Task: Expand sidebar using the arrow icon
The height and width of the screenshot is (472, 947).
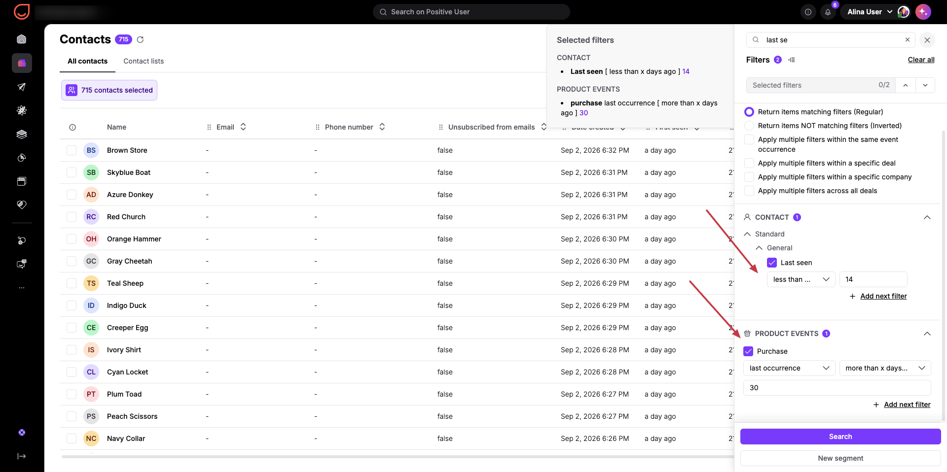Action: (22, 456)
